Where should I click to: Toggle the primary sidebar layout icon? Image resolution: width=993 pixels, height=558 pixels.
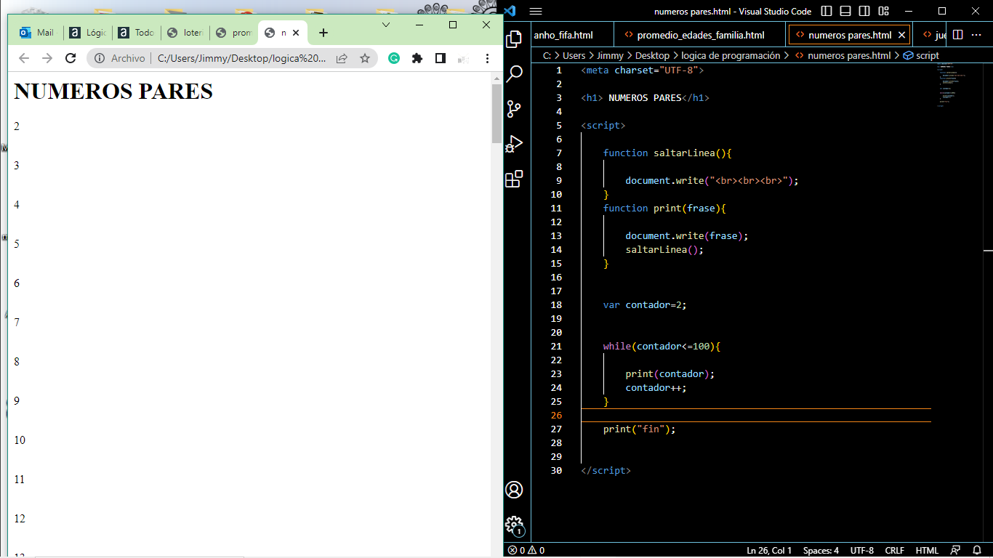click(x=827, y=11)
